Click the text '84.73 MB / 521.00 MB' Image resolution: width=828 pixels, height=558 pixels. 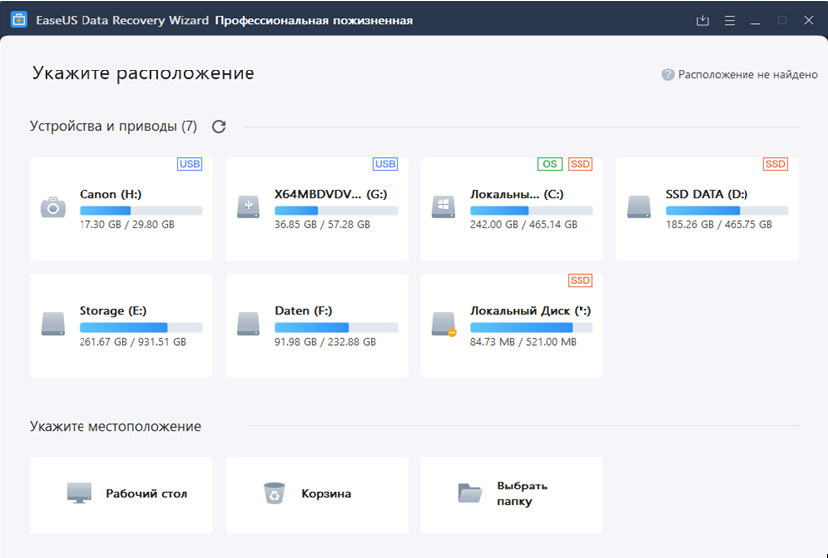point(523,342)
